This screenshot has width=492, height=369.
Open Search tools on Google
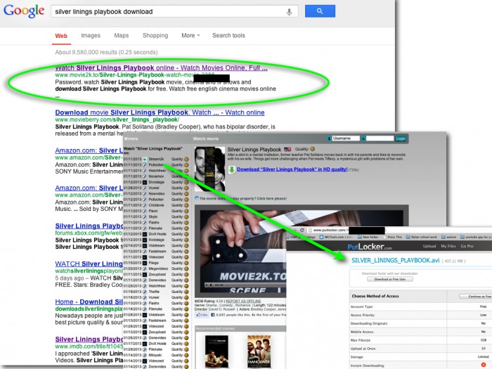coord(228,35)
